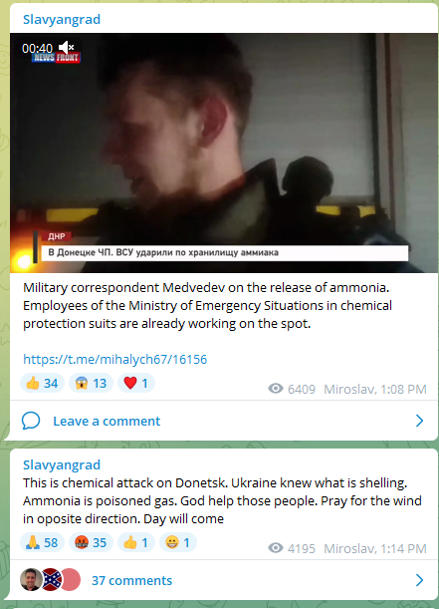The width and height of the screenshot is (439, 609).
Task: Click Leave a comment
Action: coord(107,421)
